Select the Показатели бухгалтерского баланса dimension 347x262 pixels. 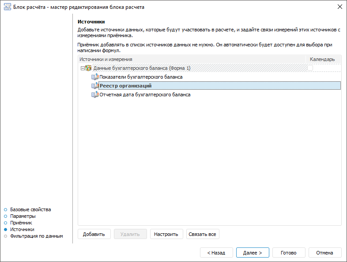[141, 77]
